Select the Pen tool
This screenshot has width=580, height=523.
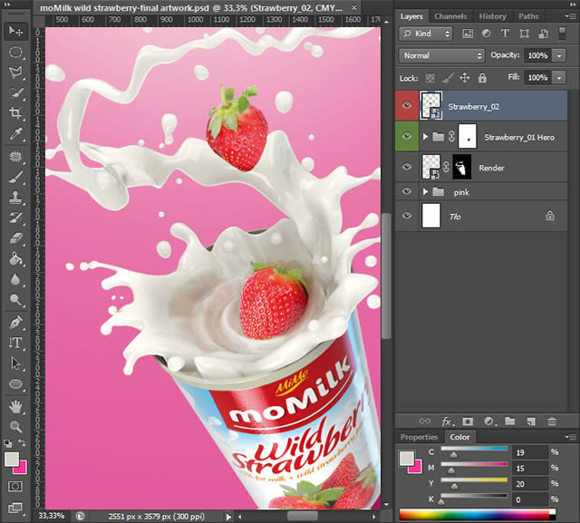coord(15,323)
